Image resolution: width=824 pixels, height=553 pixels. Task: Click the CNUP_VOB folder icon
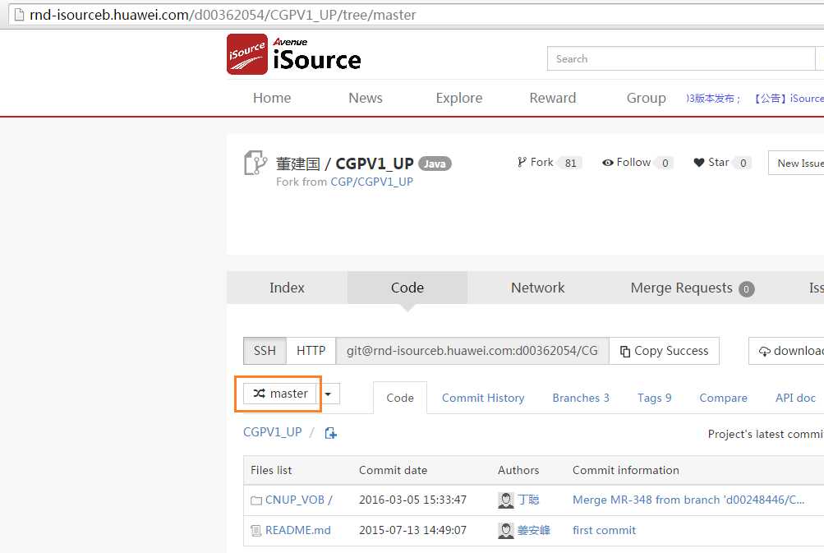256,500
